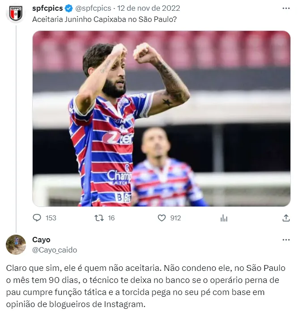
Task: Click the blue verified badge next to spfcpics
Action: pos(68,8)
